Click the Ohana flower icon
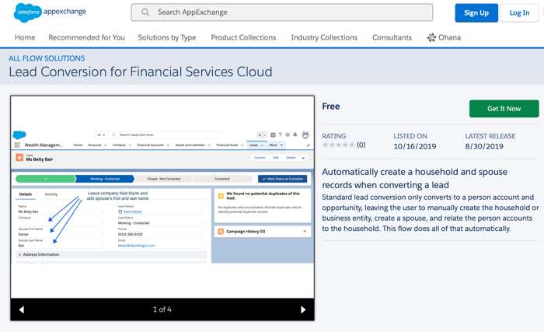Viewport: 544px width, 332px height. pos(431,37)
